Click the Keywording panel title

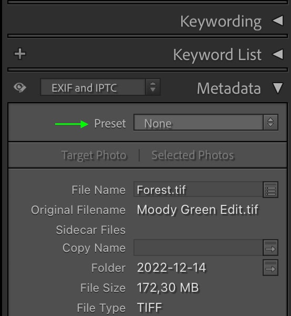221,22
